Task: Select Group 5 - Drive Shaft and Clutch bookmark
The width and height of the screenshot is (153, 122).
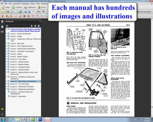Action: [21, 46]
